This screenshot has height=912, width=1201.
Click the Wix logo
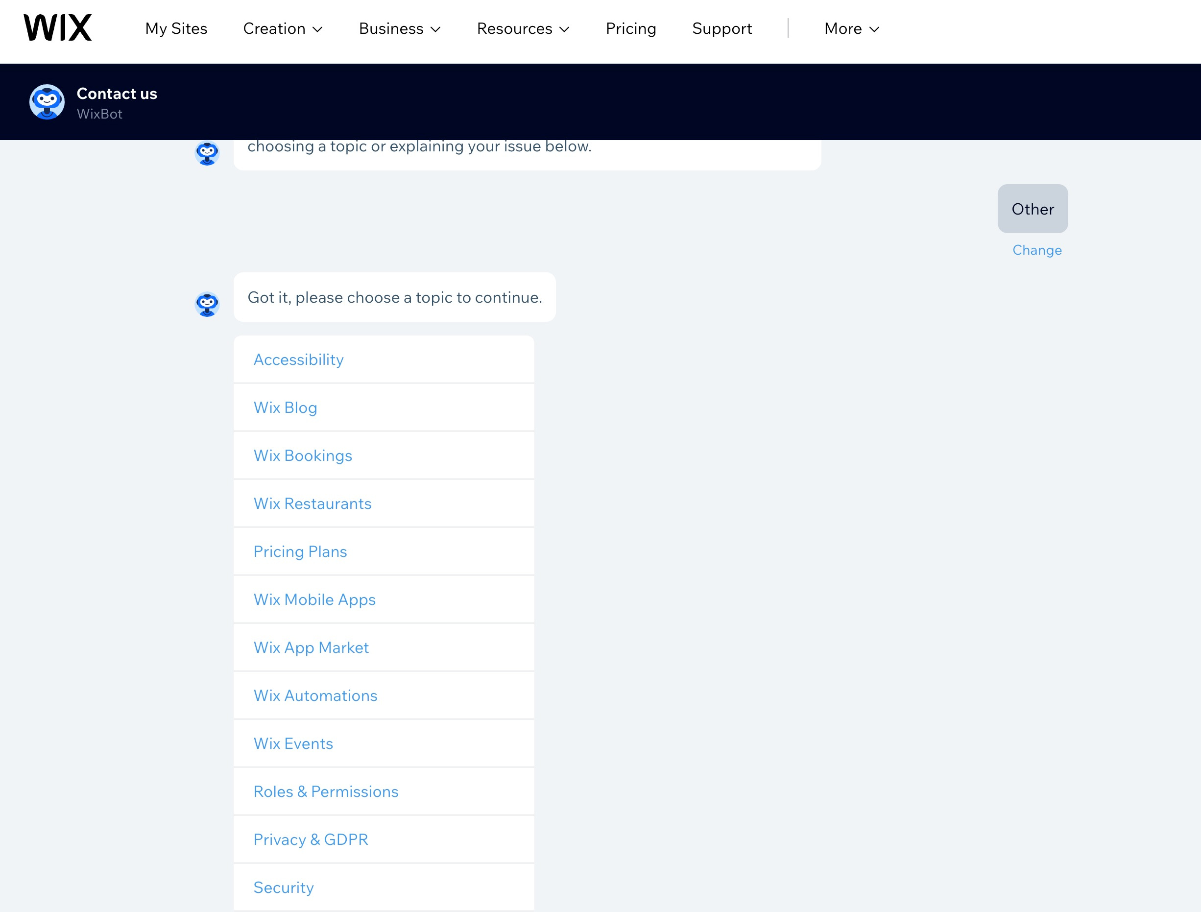pos(58,27)
